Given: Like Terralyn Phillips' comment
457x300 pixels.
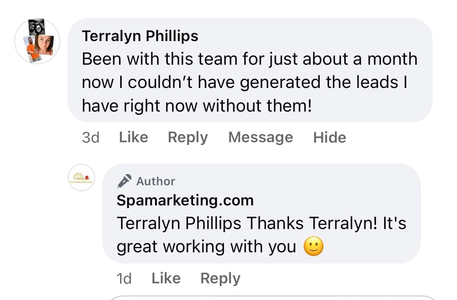Looking at the screenshot, I should (x=133, y=137).
